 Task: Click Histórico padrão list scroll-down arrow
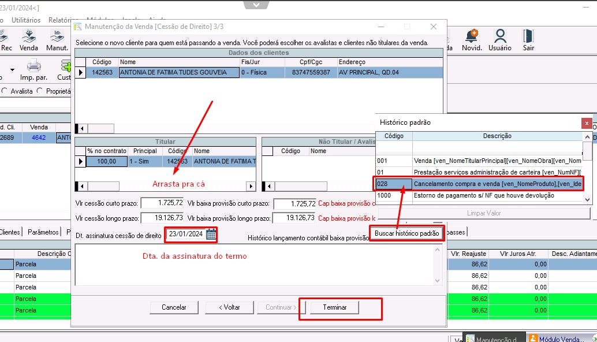[588, 199]
